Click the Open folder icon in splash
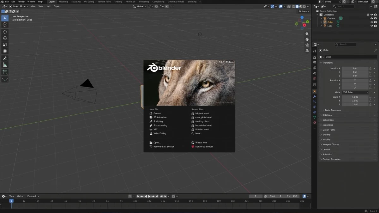Screen dimensions: 379x213 point(151,143)
